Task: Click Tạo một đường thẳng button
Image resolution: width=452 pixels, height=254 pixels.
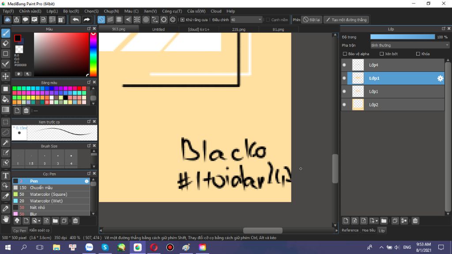Action: point(346,19)
